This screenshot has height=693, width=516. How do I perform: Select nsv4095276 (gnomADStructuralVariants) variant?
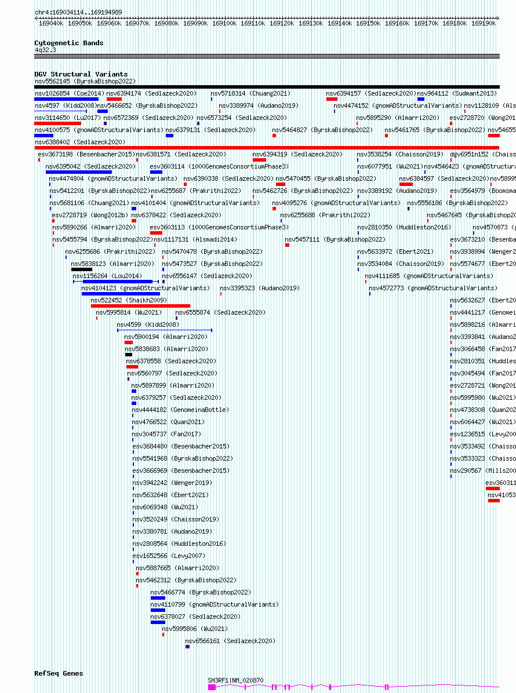pos(336,203)
